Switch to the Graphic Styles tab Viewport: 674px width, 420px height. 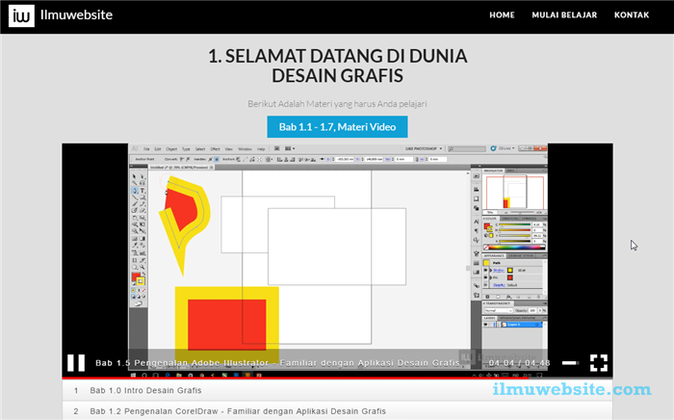coord(521,256)
